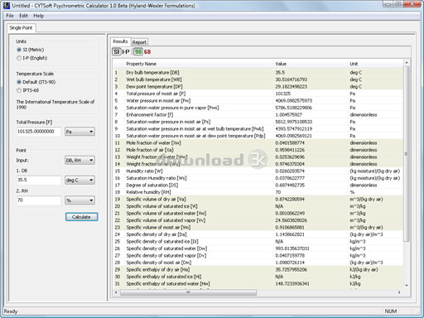Screen dimensions: 424x318
Task: Click the scroll up arrow of results list
Action: 407,63
